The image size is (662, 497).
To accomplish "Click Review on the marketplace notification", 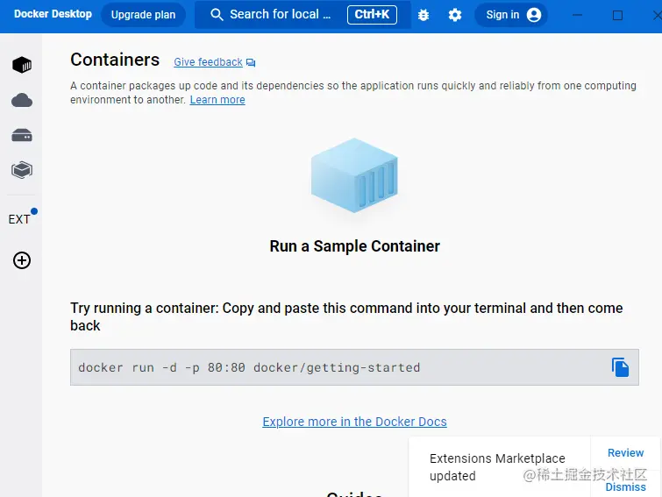I will 625,452.
